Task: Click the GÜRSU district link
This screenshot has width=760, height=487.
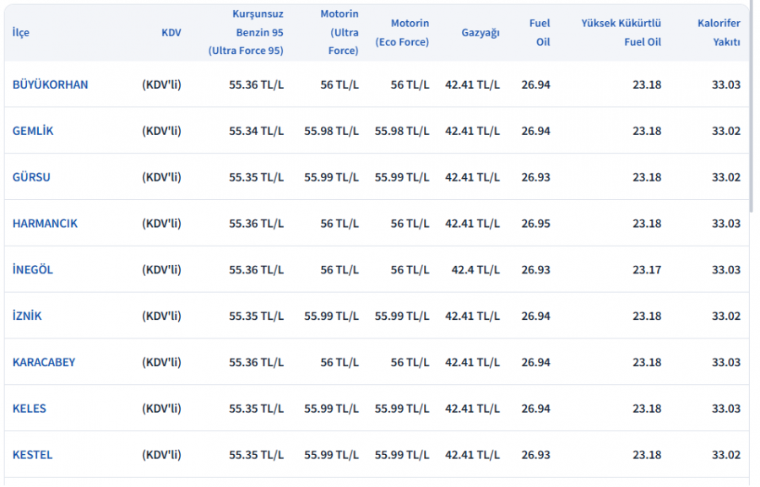Action: pyautogui.click(x=31, y=177)
